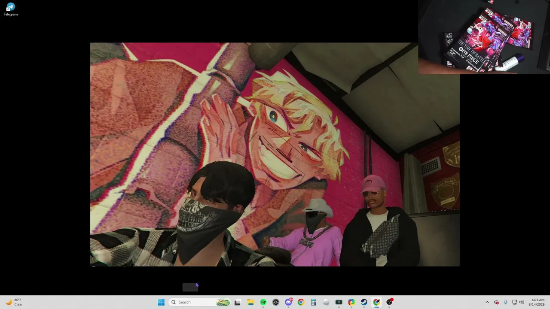Open the black circular ball icon app
Viewport: 550px width, 309px height.
click(x=276, y=302)
